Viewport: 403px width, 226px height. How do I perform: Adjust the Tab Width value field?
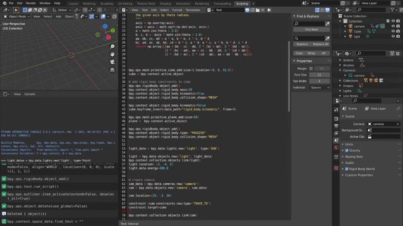point(319,81)
